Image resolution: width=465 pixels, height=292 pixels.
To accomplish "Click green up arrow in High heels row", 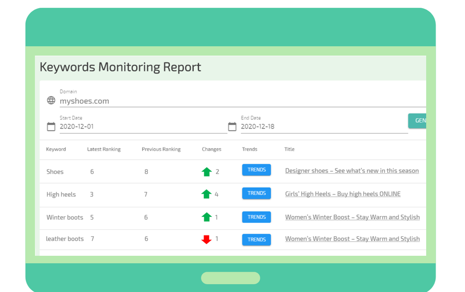I will pyautogui.click(x=206, y=194).
